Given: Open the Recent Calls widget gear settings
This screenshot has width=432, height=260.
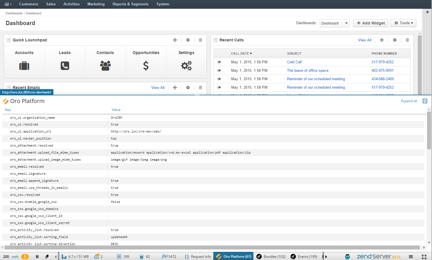Looking at the screenshot, I should (395, 40).
